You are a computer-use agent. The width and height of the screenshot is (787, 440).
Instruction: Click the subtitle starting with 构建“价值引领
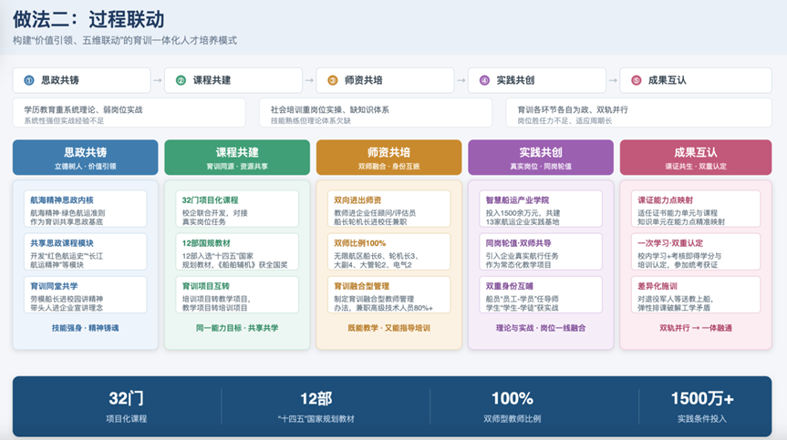point(125,41)
